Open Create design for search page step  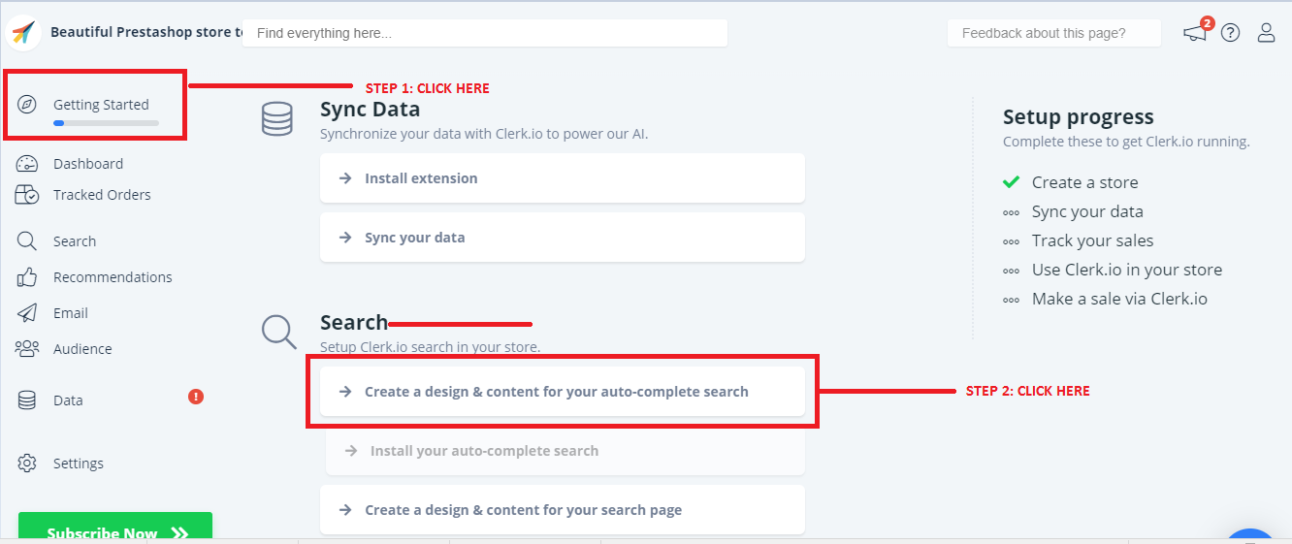pyautogui.click(x=562, y=510)
